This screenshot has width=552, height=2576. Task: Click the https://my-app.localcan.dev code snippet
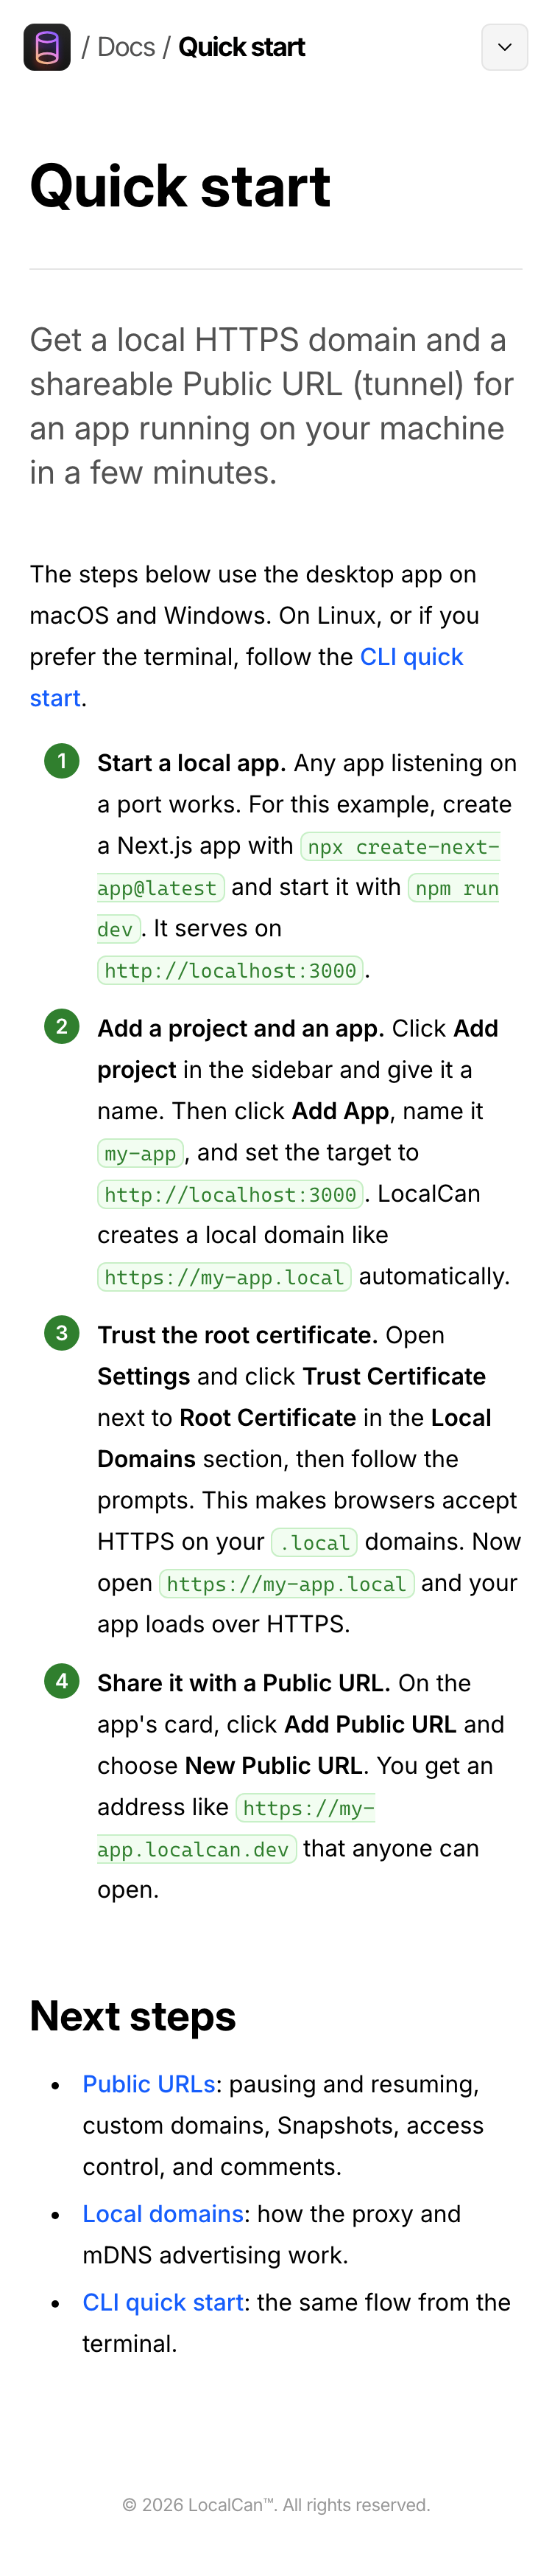point(236,1828)
